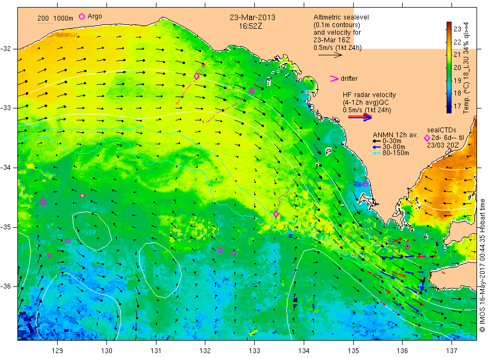Viewport: 489px width, 358px height.
Task: Click the 'HF radar velocity' caption
Action: pos(369,94)
